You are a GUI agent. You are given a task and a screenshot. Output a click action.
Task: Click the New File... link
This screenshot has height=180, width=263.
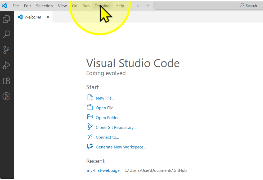click(x=105, y=98)
